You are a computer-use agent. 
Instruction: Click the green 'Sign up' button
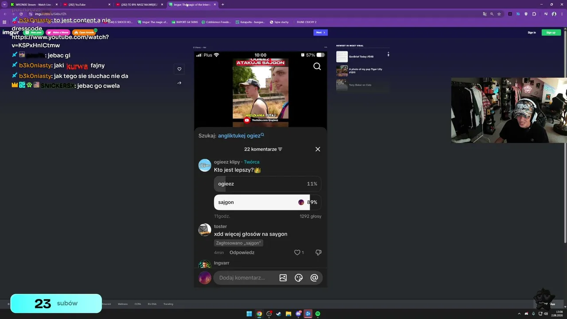tap(551, 32)
